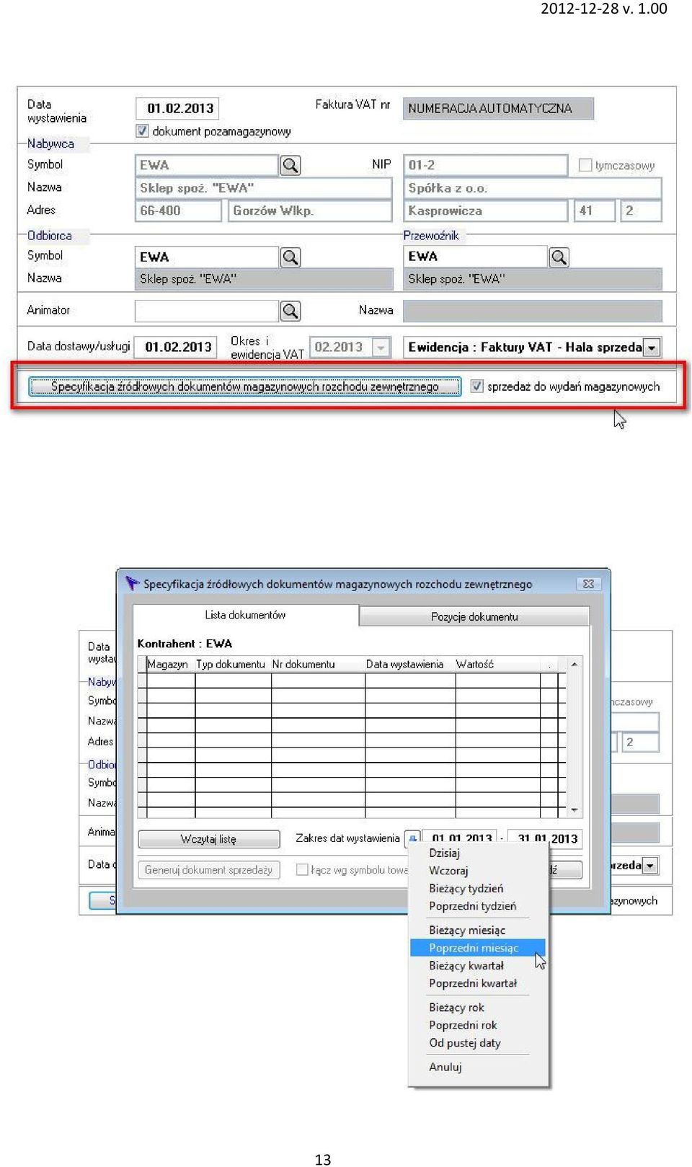Viewport: 692px width, 1167px height.
Task: Choose Bieżący rok menu item
Action: [456, 1008]
